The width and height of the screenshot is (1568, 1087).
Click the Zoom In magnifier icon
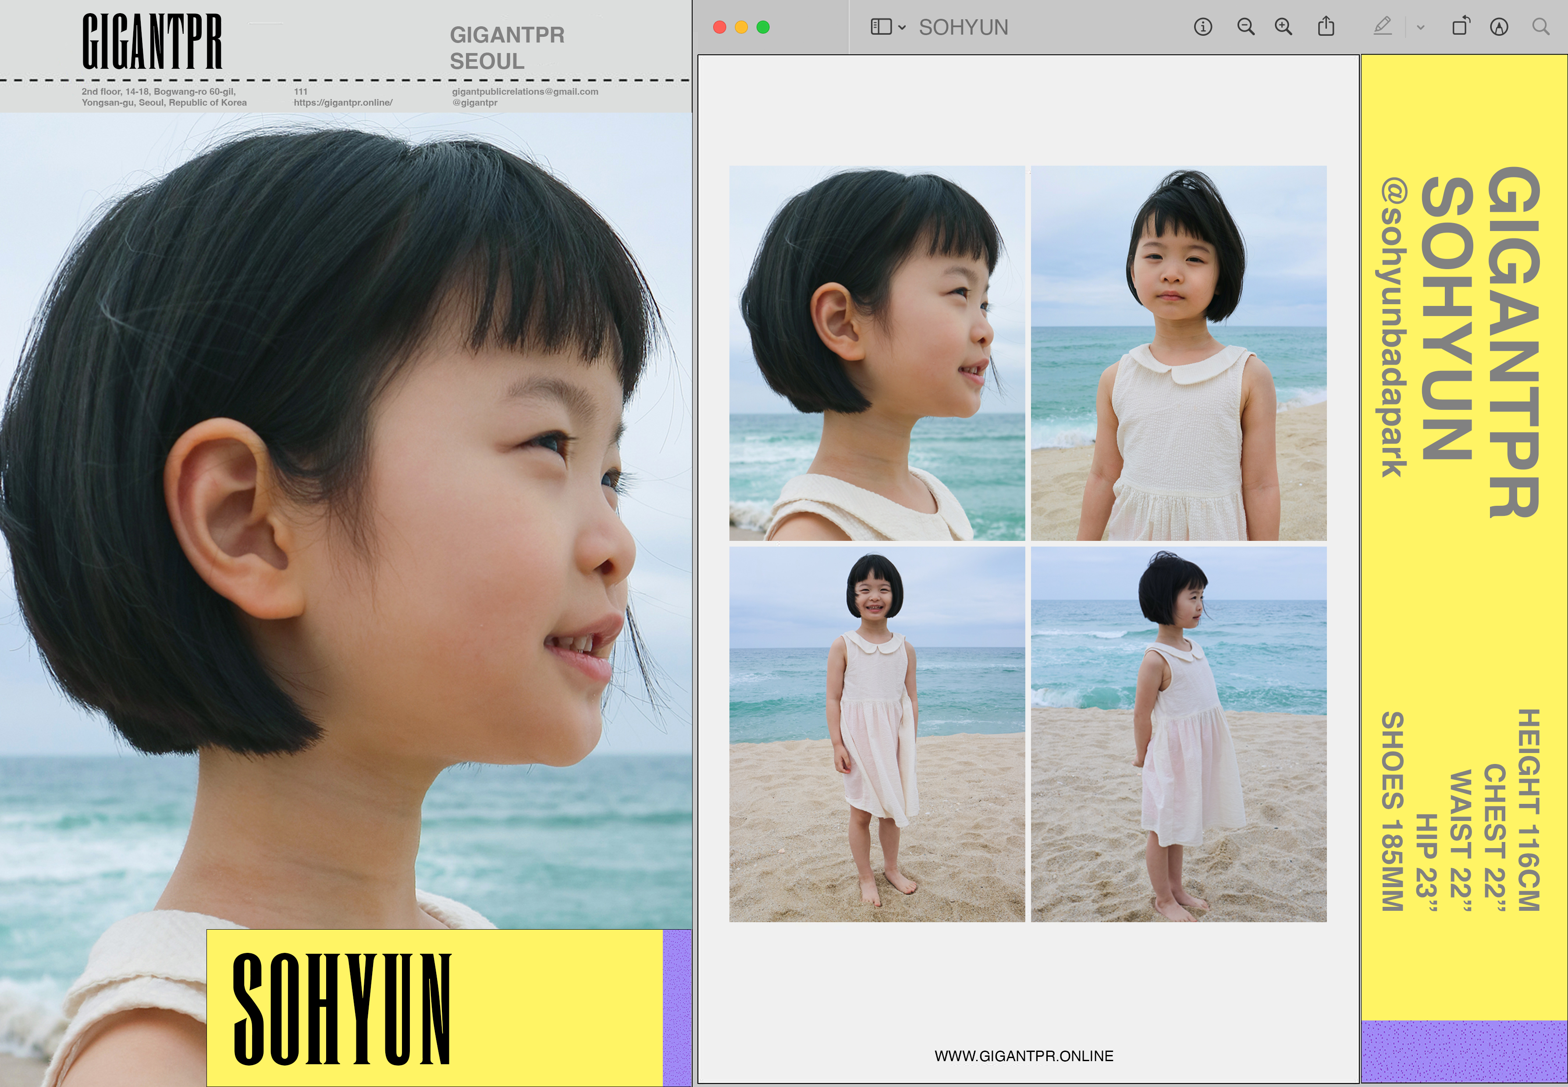point(1283,27)
